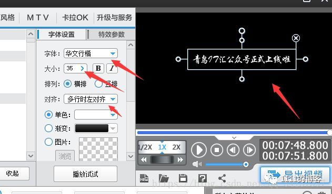
Task: Step back one frame
Action: 233,150
